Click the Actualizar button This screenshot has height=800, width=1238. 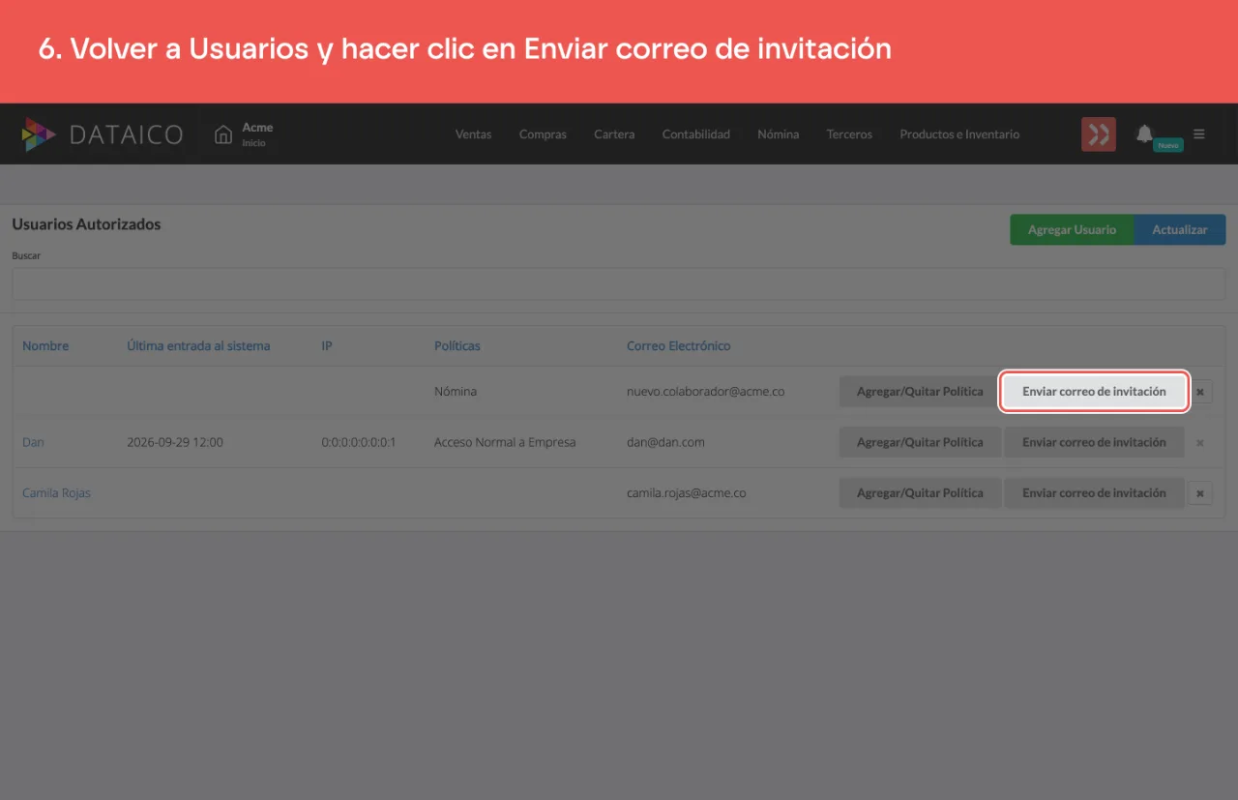pyautogui.click(x=1180, y=229)
